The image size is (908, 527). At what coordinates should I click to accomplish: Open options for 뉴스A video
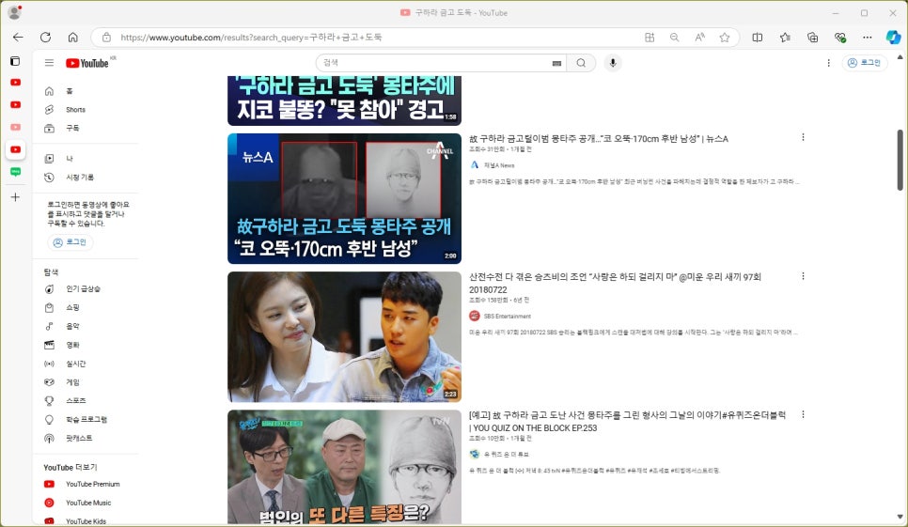(803, 137)
